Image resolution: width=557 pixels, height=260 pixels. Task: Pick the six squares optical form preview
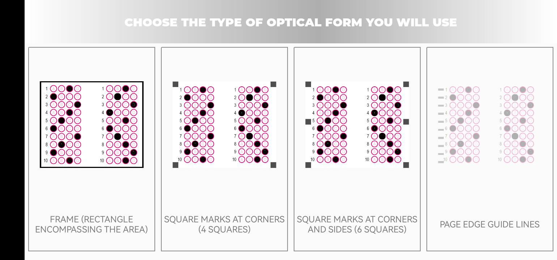pos(357,125)
